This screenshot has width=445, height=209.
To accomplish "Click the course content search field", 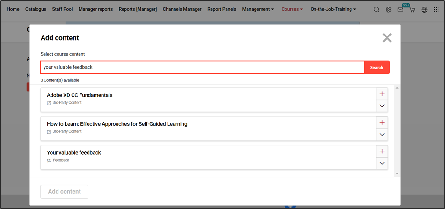I will pyautogui.click(x=202, y=67).
